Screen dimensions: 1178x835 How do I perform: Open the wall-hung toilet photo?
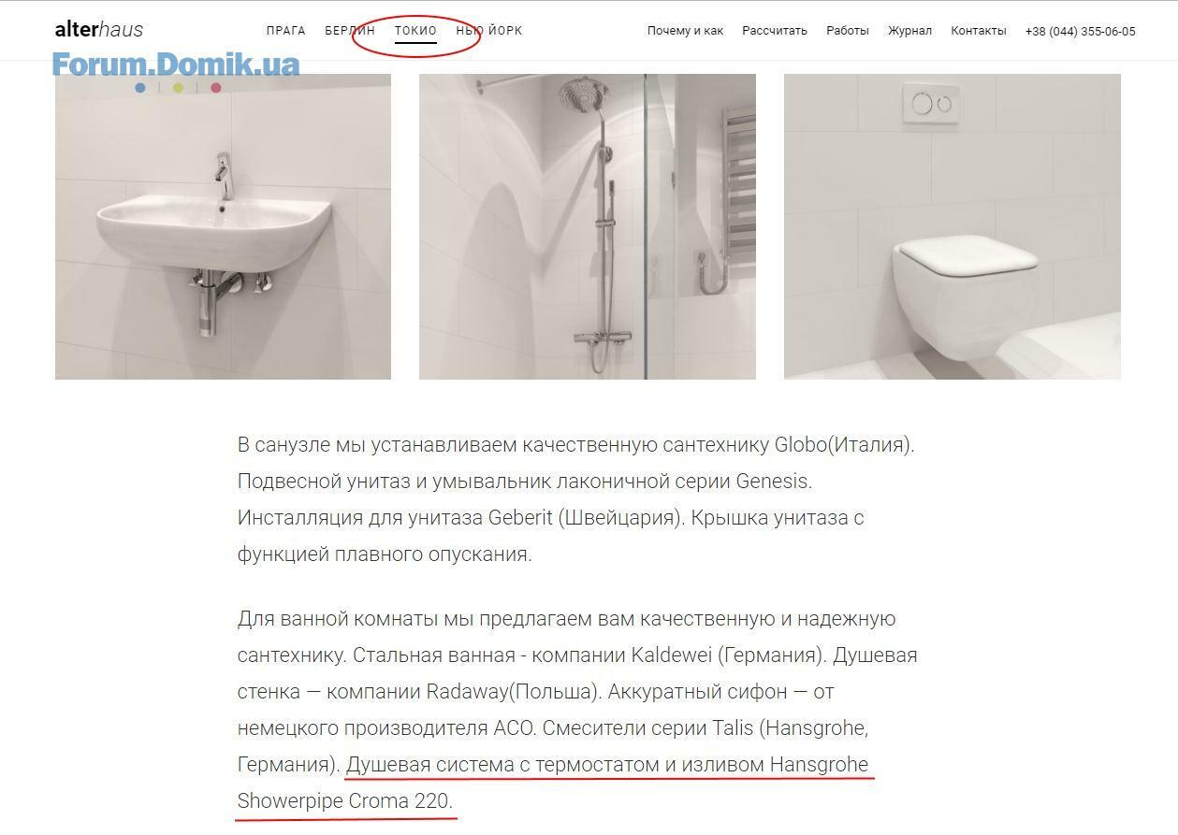[x=953, y=226]
